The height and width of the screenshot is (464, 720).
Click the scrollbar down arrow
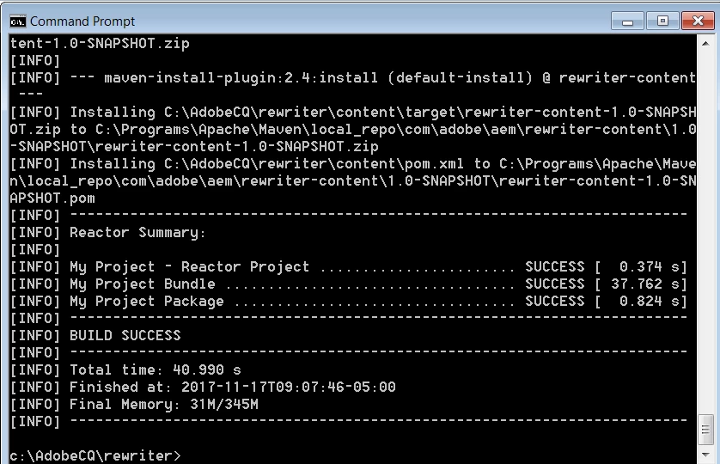(x=705, y=455)
